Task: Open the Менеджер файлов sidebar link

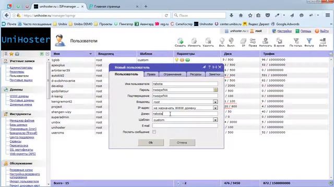Action: (x=22, y=121)
